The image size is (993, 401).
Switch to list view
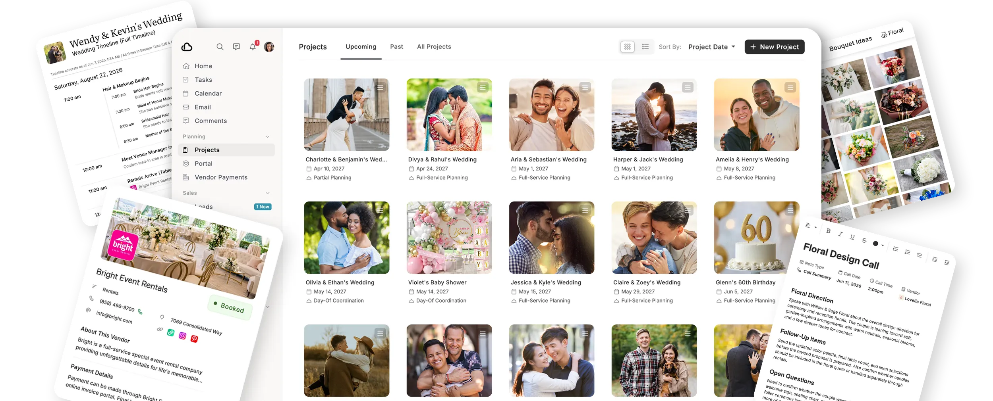point(645,47)
